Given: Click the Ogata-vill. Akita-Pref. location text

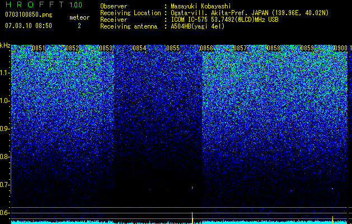Looking at the screenshot, I should tap(250, 13).
